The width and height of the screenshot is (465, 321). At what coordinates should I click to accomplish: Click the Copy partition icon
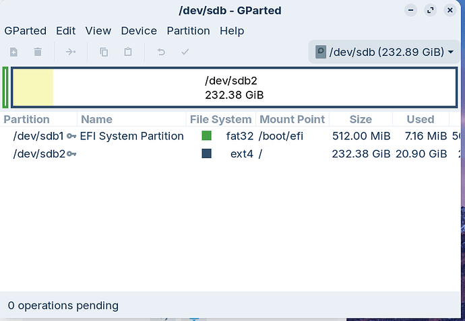point(104,52)
